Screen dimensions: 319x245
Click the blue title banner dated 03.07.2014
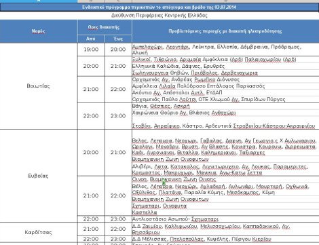tap(159, 7)
